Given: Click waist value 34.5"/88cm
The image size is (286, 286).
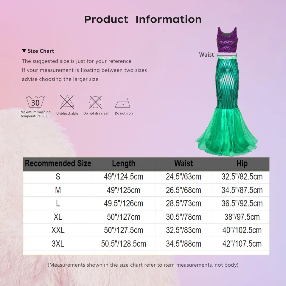Looking at the screenshot, I should click(x=184, y=244).
